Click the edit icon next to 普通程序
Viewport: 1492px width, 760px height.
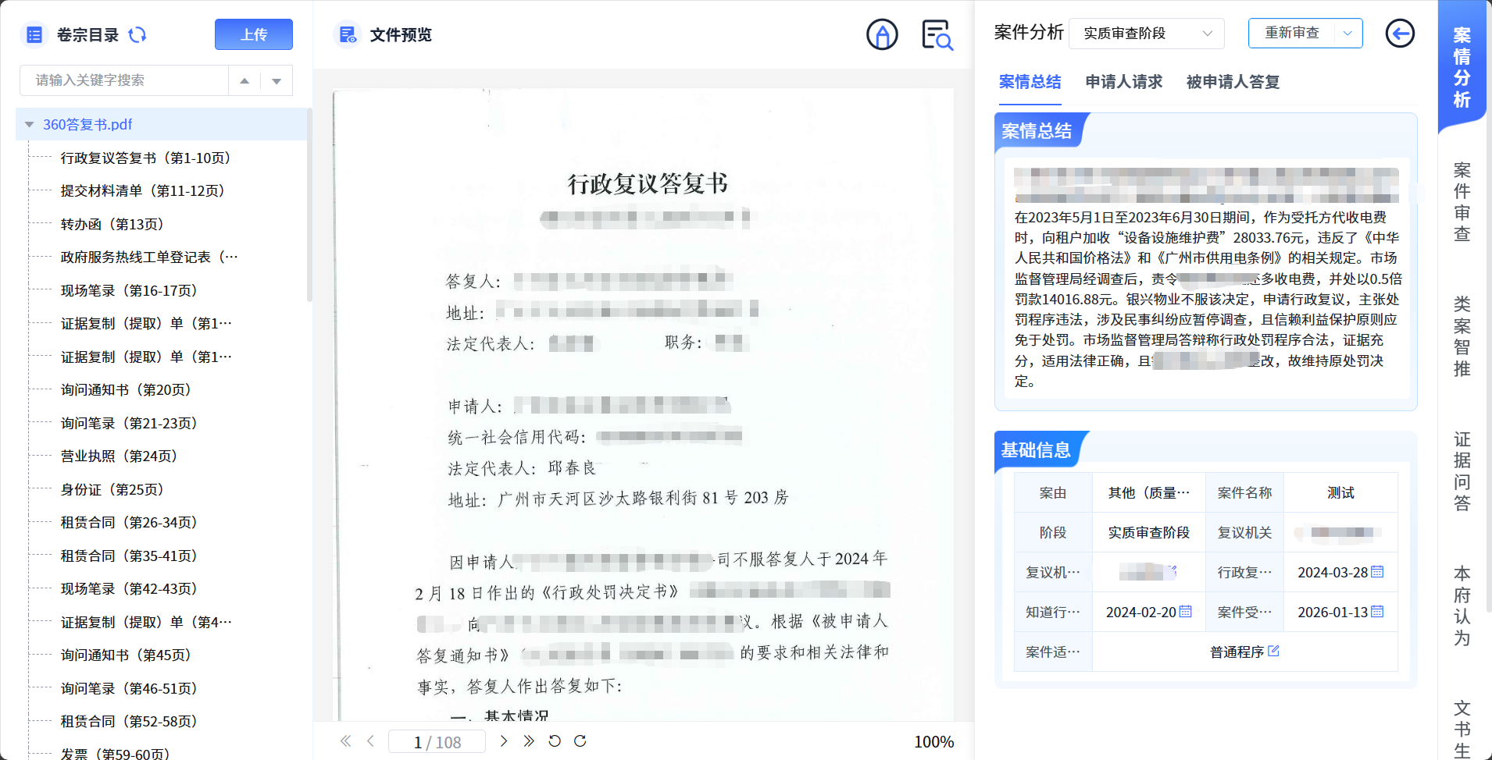[x=1273, y=651]
